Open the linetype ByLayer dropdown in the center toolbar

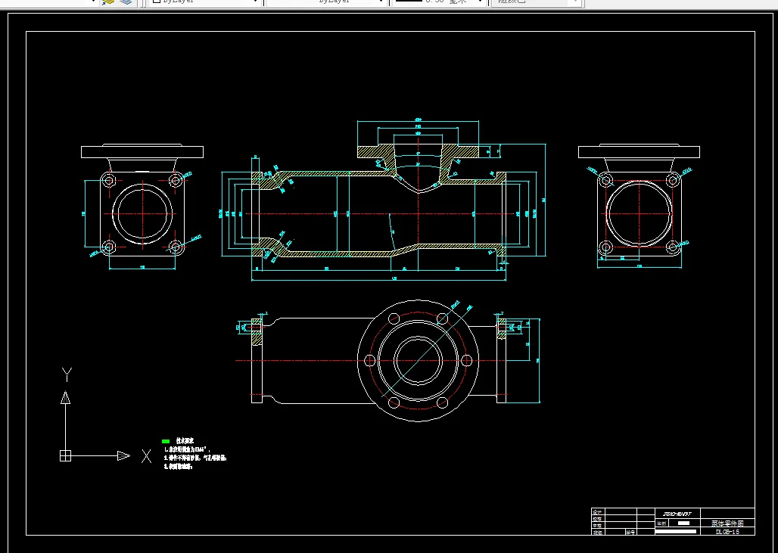pyautogui.click(x=326, y=2)
